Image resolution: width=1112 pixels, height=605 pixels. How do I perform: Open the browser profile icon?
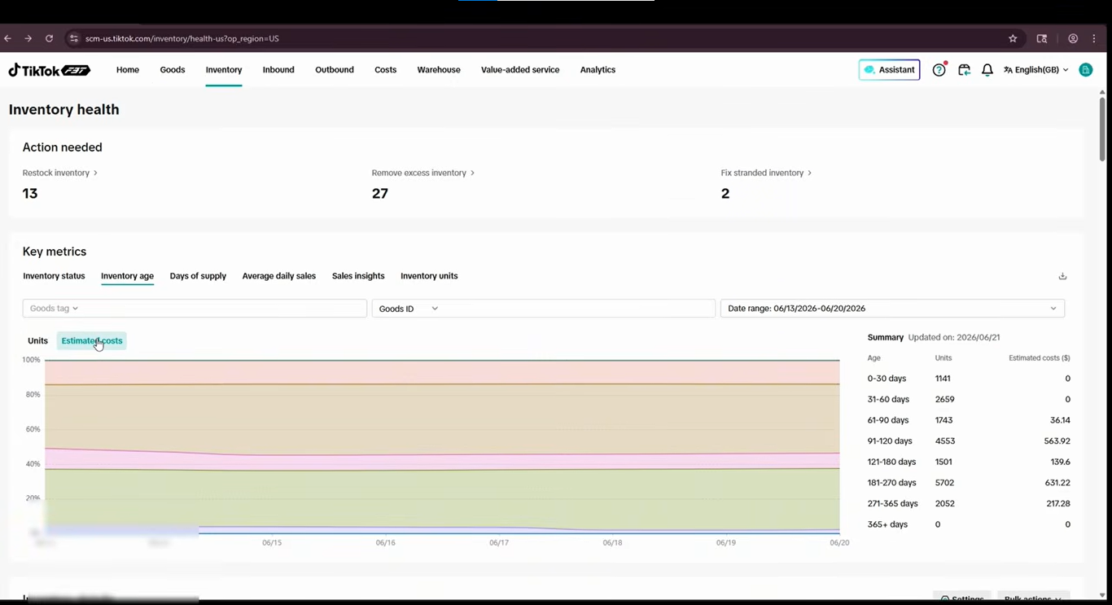[x=1073, y=38]
